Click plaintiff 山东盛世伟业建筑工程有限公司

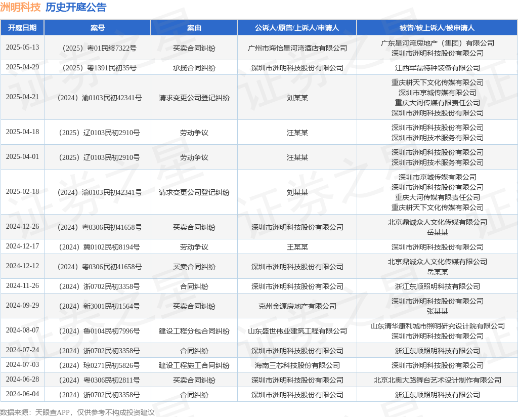click(297, 331)
